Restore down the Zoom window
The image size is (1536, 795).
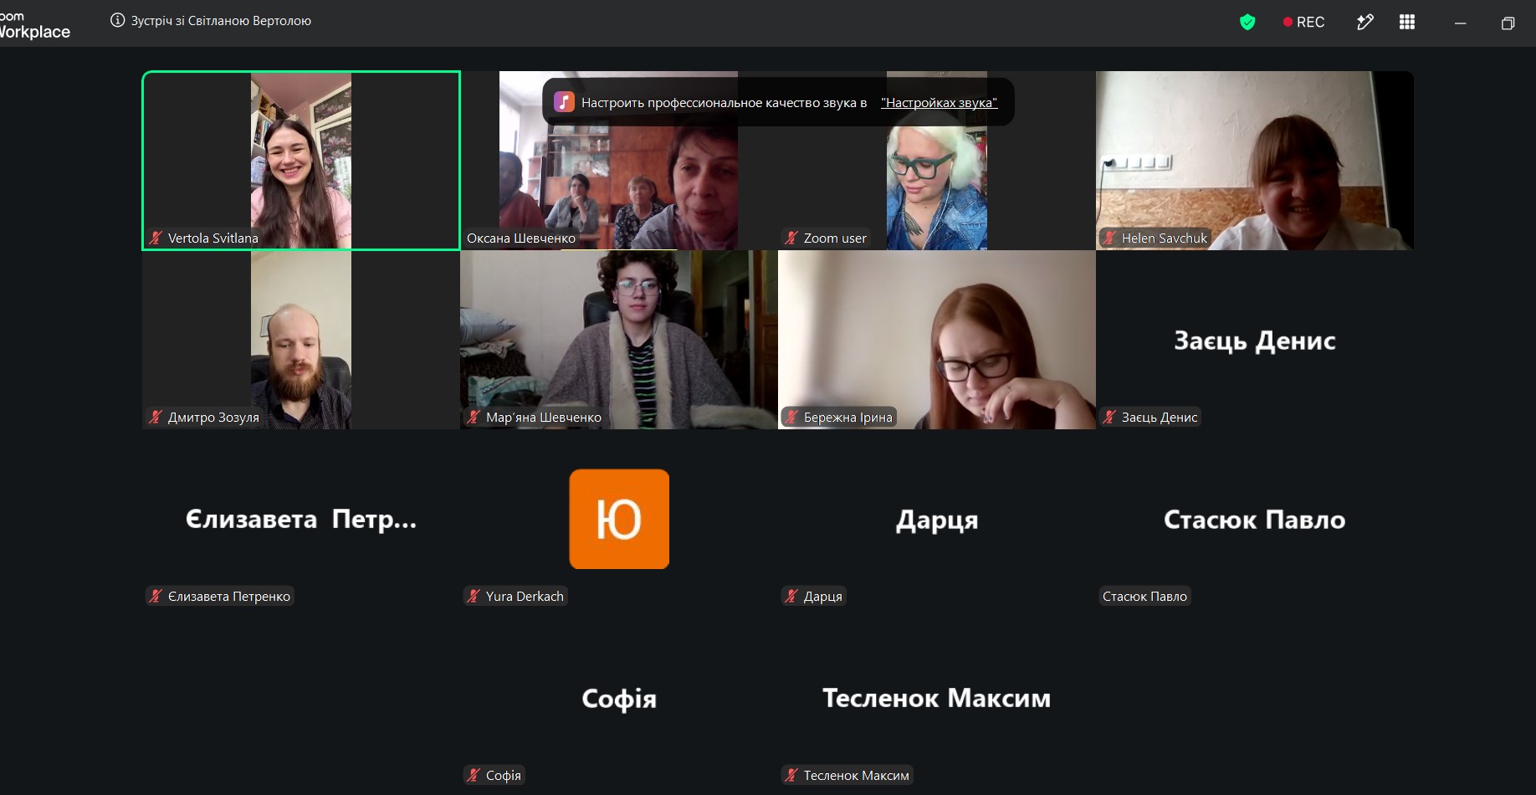coord(1508,23)
